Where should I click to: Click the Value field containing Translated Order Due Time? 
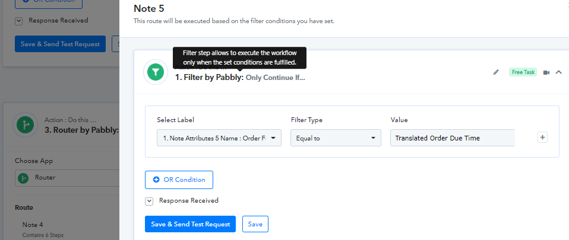point(452,138)
